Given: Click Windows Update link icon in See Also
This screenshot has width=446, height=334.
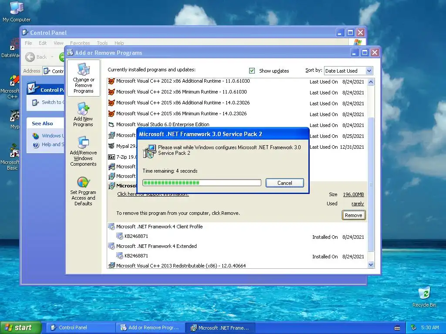Looking at the screenshot, I should click(x=36, y=136).
